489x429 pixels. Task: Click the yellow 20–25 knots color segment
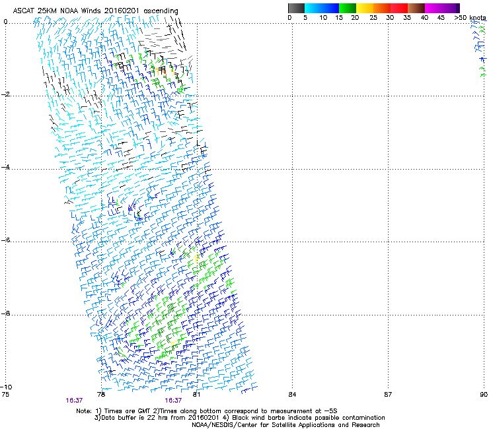[x=365, y=8]
